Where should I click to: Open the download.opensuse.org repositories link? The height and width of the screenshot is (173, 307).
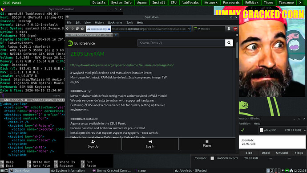[x=122, y=65]
